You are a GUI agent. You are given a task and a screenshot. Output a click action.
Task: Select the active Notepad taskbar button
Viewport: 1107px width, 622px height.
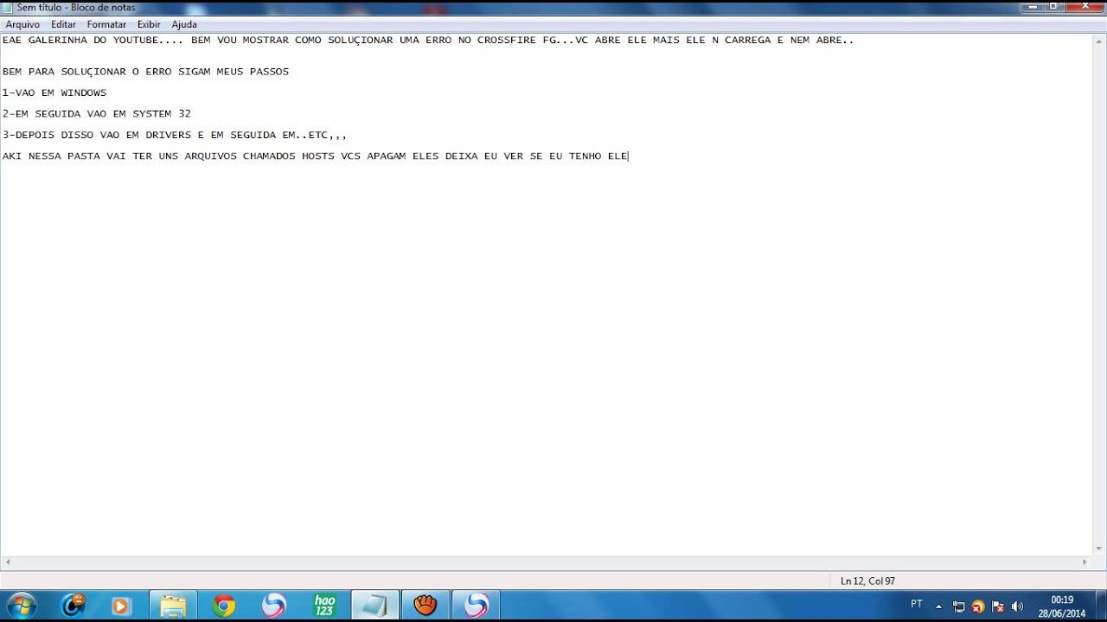tap(374, 606)
